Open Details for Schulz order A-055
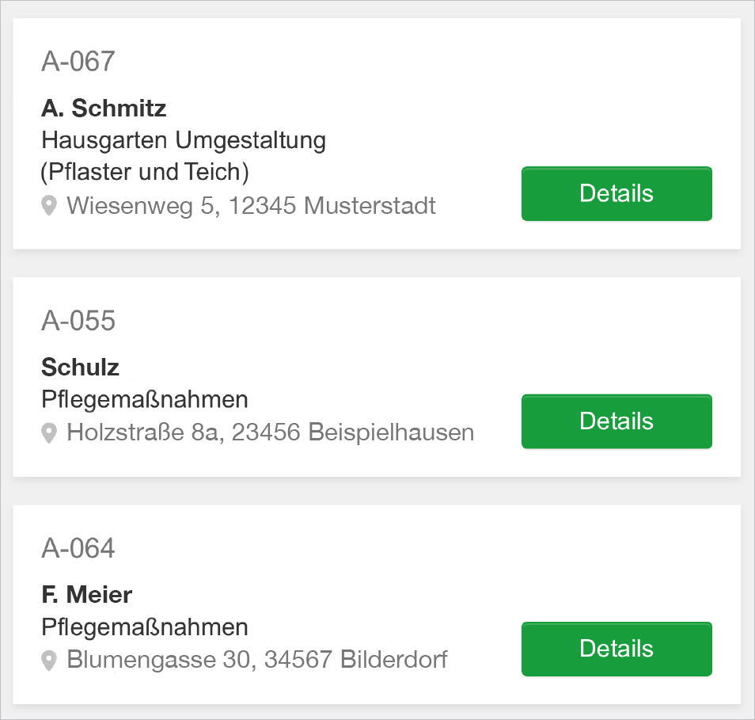 click(x=617, y=421)
